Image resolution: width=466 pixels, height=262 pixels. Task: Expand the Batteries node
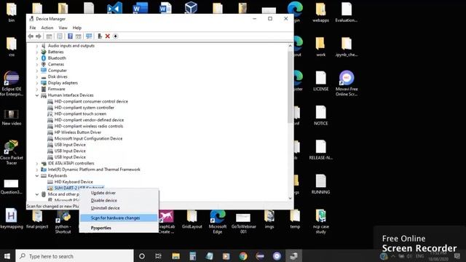pos(37,52)
